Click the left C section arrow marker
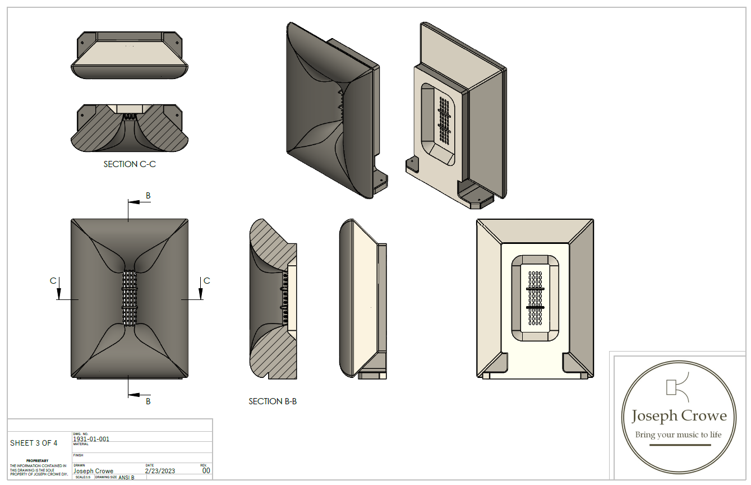Viewport: 751px width, 485px height. click(x=59, y=288)
